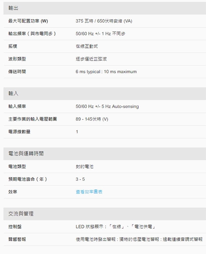
Task: Click the 50/60 Hz Auto-sensing value
Action: tap(107, 106)
